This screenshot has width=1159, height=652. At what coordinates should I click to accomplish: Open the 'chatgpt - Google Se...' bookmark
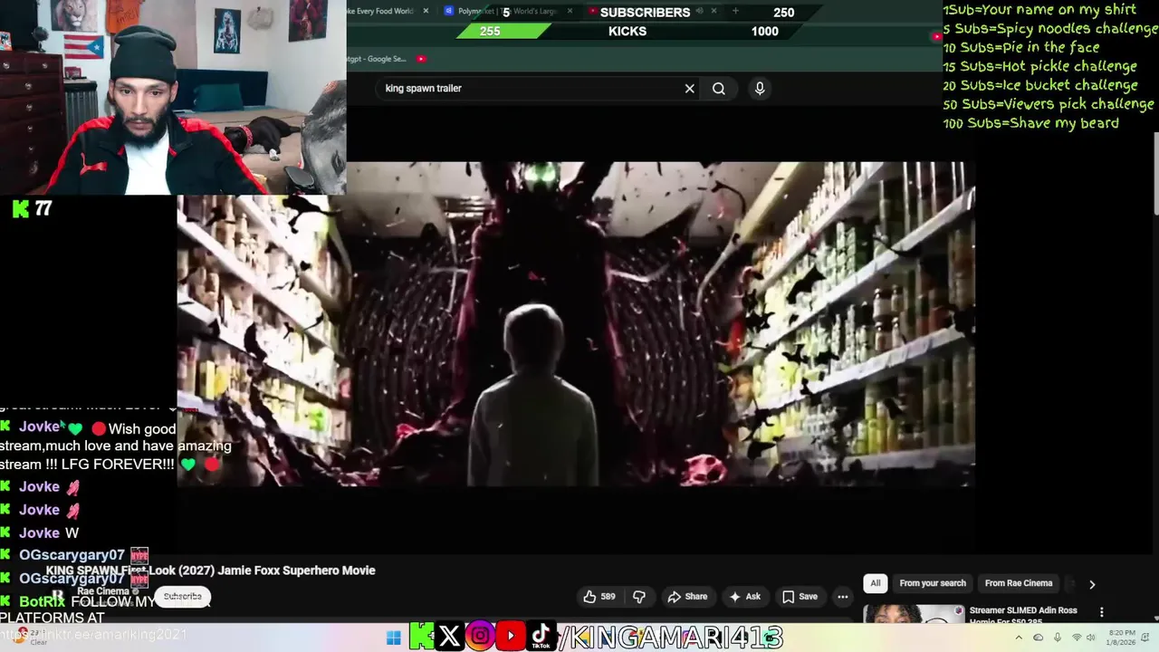tap(376, 59)
